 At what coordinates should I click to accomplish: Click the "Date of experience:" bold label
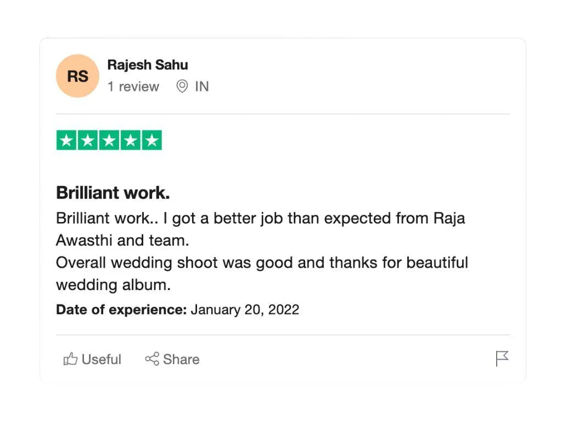(x=121, y=309)
